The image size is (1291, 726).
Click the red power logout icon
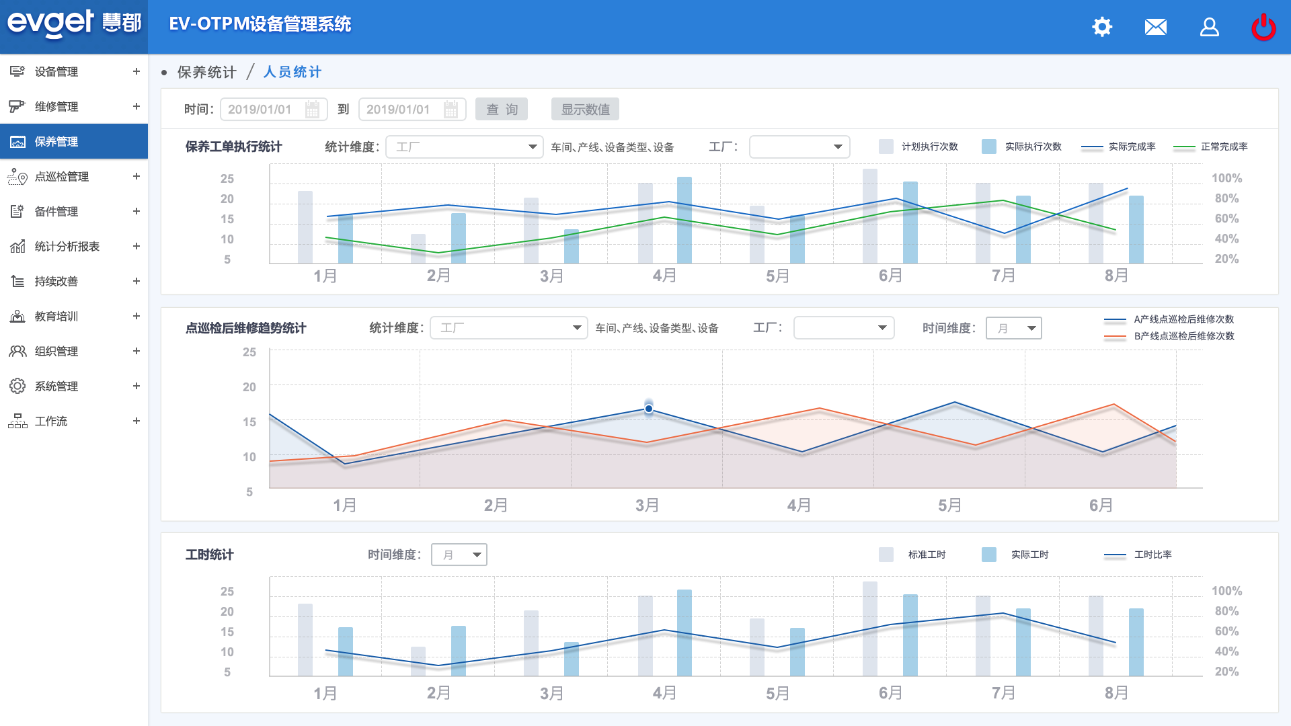(1263, 27)
